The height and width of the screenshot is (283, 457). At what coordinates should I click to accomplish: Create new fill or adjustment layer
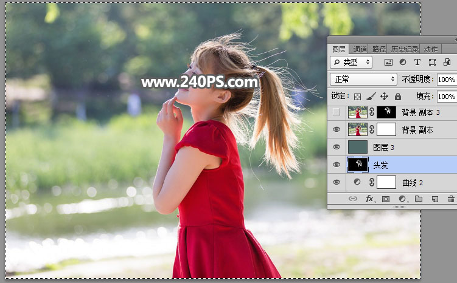tap(402, 199)
